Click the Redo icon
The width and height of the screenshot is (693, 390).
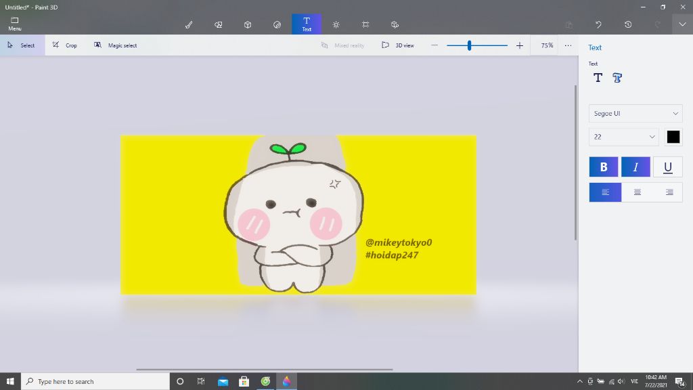coord(658,25)
